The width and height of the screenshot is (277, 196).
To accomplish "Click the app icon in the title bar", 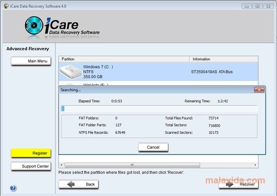I will click(x=6, y=6).
